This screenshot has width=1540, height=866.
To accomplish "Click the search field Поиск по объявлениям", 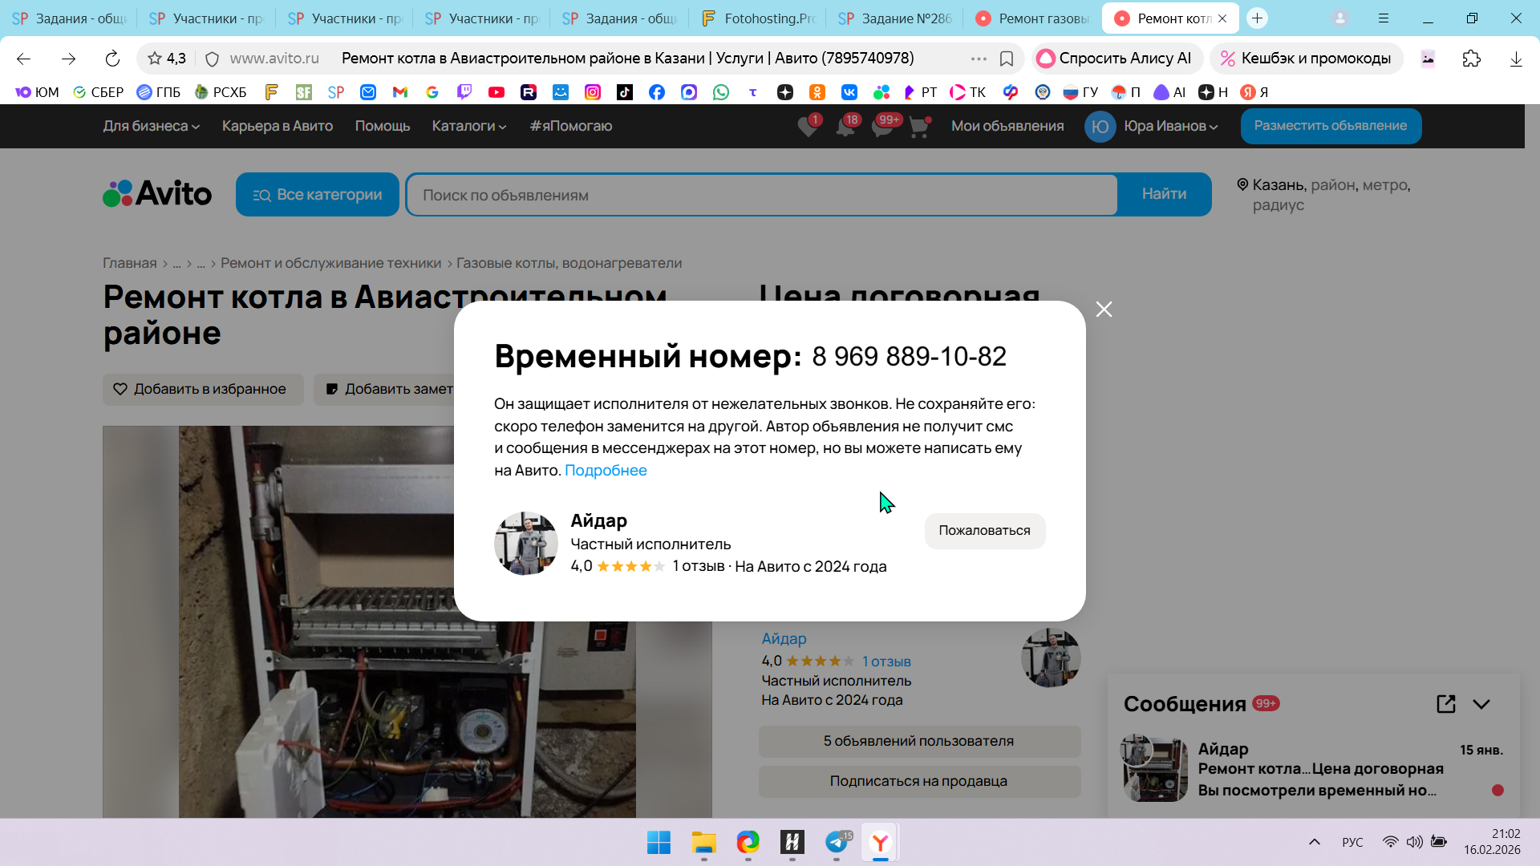I will click(x=760, y=195).
